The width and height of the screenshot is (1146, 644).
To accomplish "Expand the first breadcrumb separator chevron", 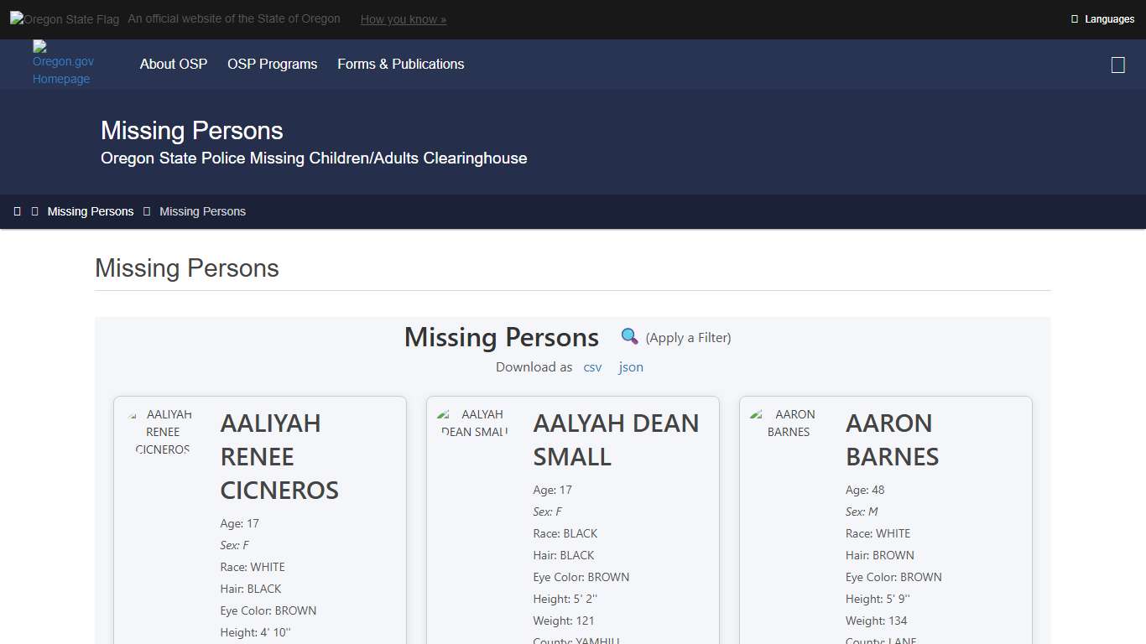I will click(34, 211).
